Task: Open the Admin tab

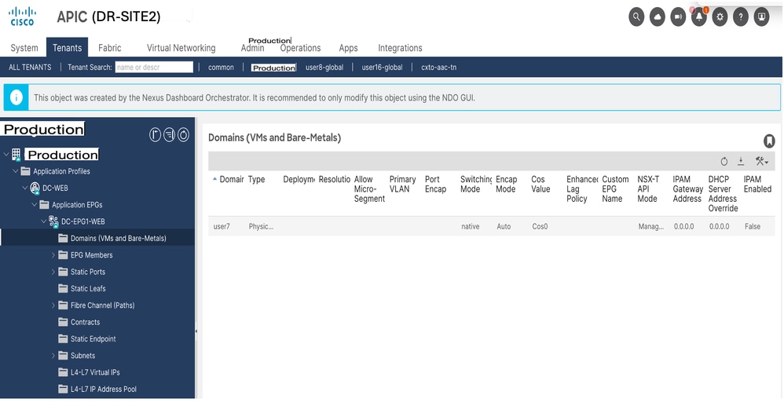Action: click(252, 48)
